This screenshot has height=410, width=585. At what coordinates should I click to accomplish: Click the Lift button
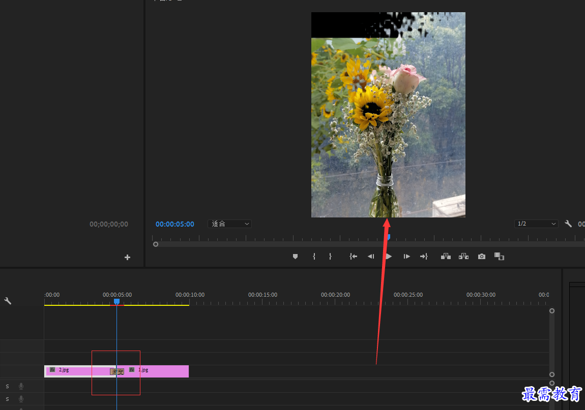(x=446, y=257)
